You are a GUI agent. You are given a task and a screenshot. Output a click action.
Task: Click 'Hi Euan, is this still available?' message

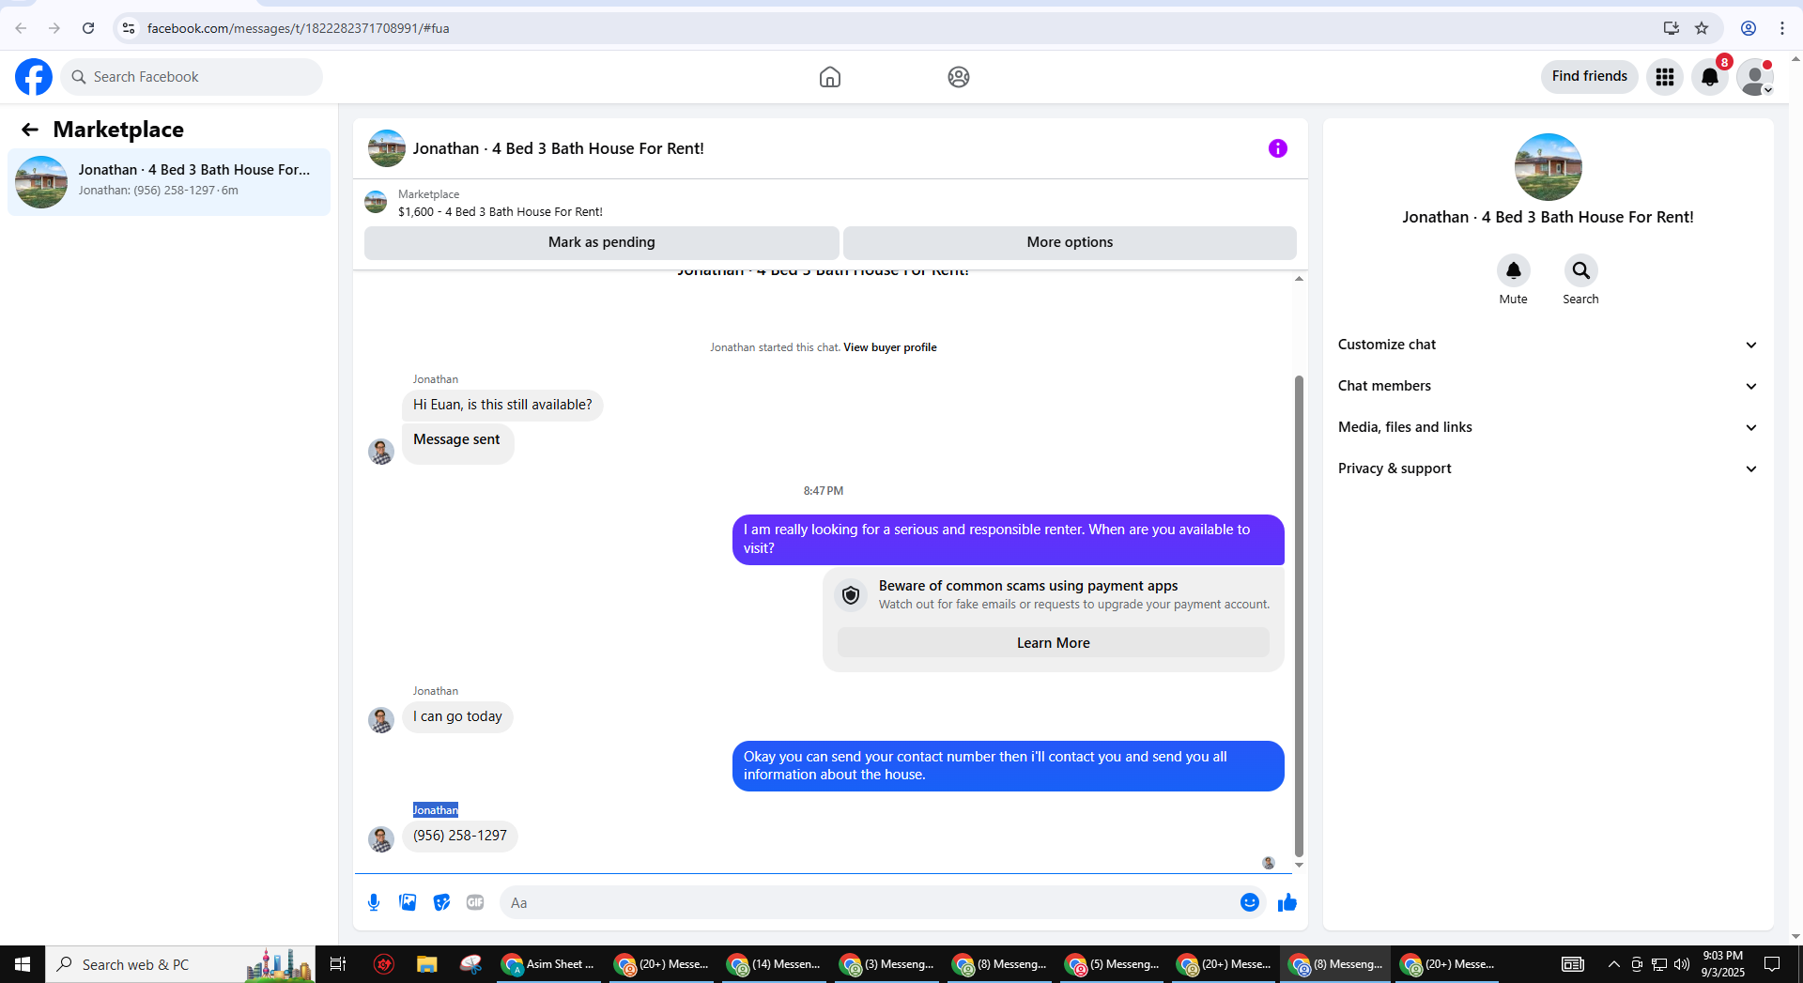click(x=502, y=405)
